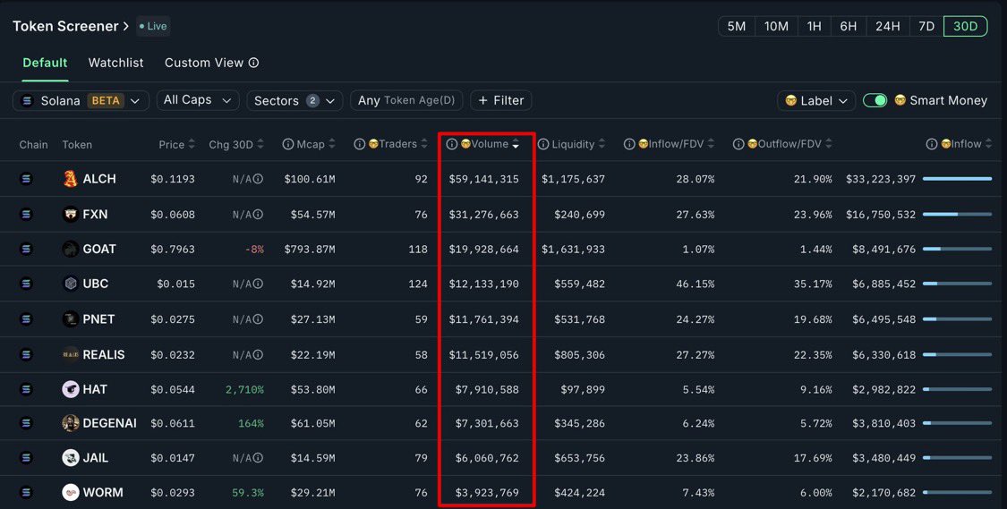
Task: Click info icon beside Outflow/FDV header
Action: [738, 144]
